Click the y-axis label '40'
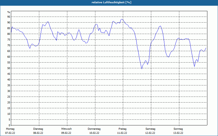The image size is (218, 136). [x=9, y=80]
